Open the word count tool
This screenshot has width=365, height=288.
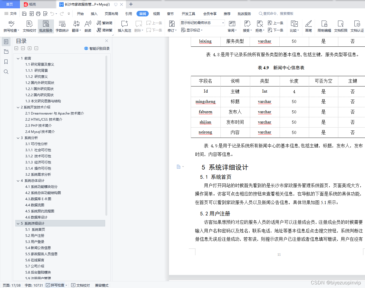pyautogui.click(x=62, y=26)
